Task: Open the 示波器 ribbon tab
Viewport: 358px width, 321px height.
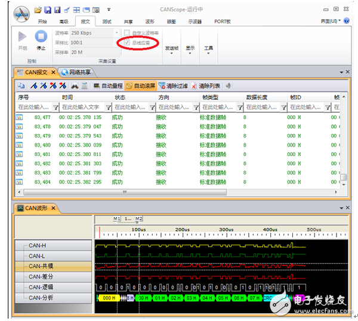Action: pyautogui.click(x=194, y=21)
